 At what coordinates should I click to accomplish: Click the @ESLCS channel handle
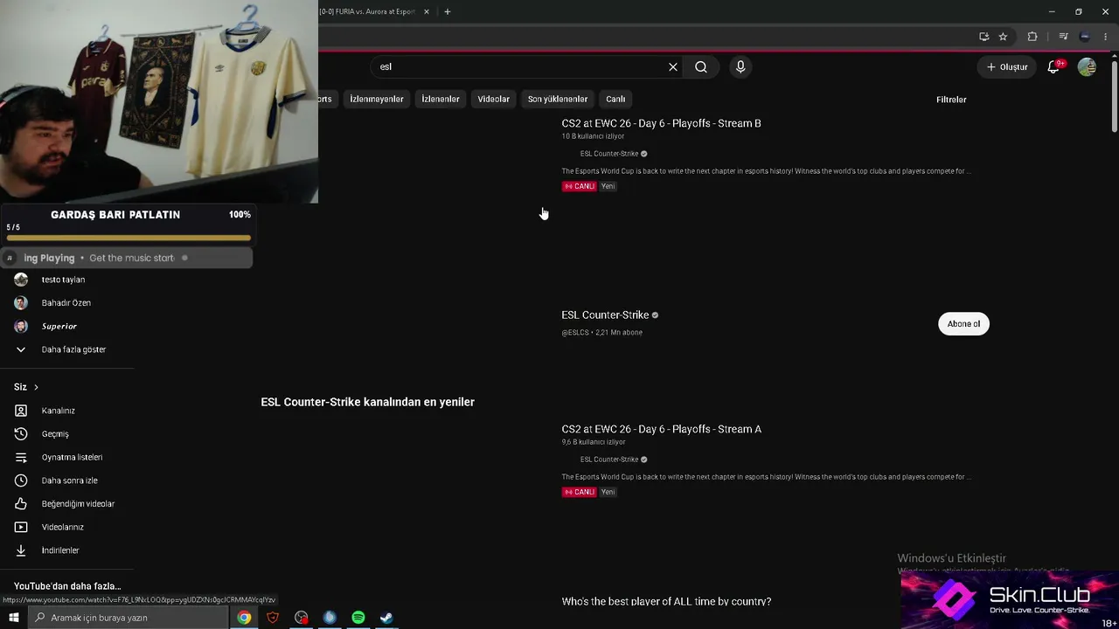coord(575,333)
